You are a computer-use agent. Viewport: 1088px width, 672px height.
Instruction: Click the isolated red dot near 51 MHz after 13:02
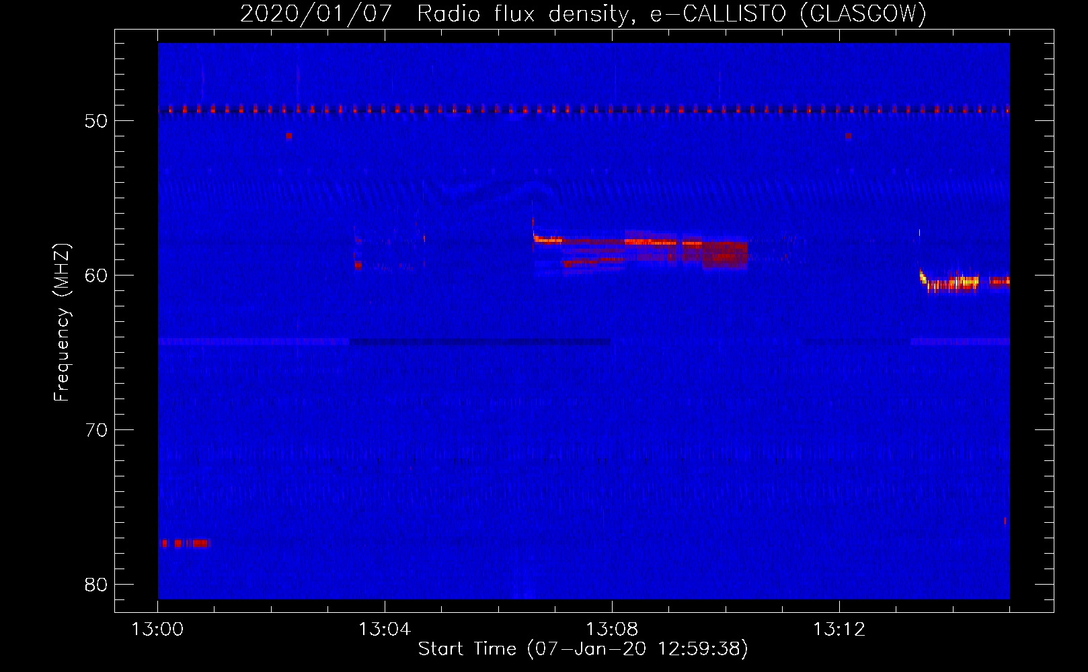pos(288,136)
